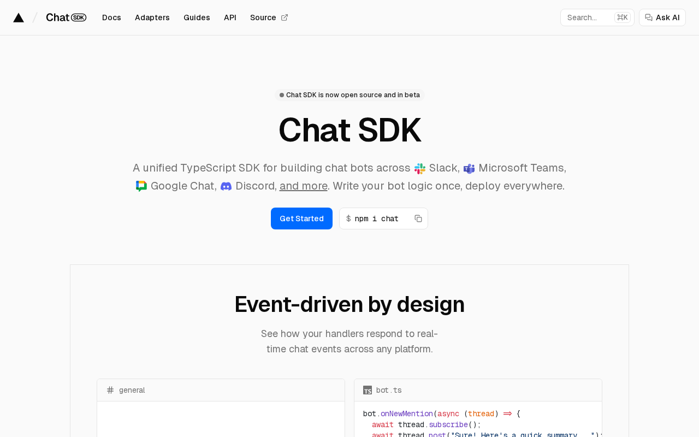The height and width of the screenshot is (437, 699).
Task: Click the Ask AI chat bubbles icon
Action: click(649, 17)
